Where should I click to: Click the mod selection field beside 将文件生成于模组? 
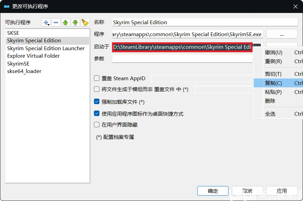tap(223, 89)
